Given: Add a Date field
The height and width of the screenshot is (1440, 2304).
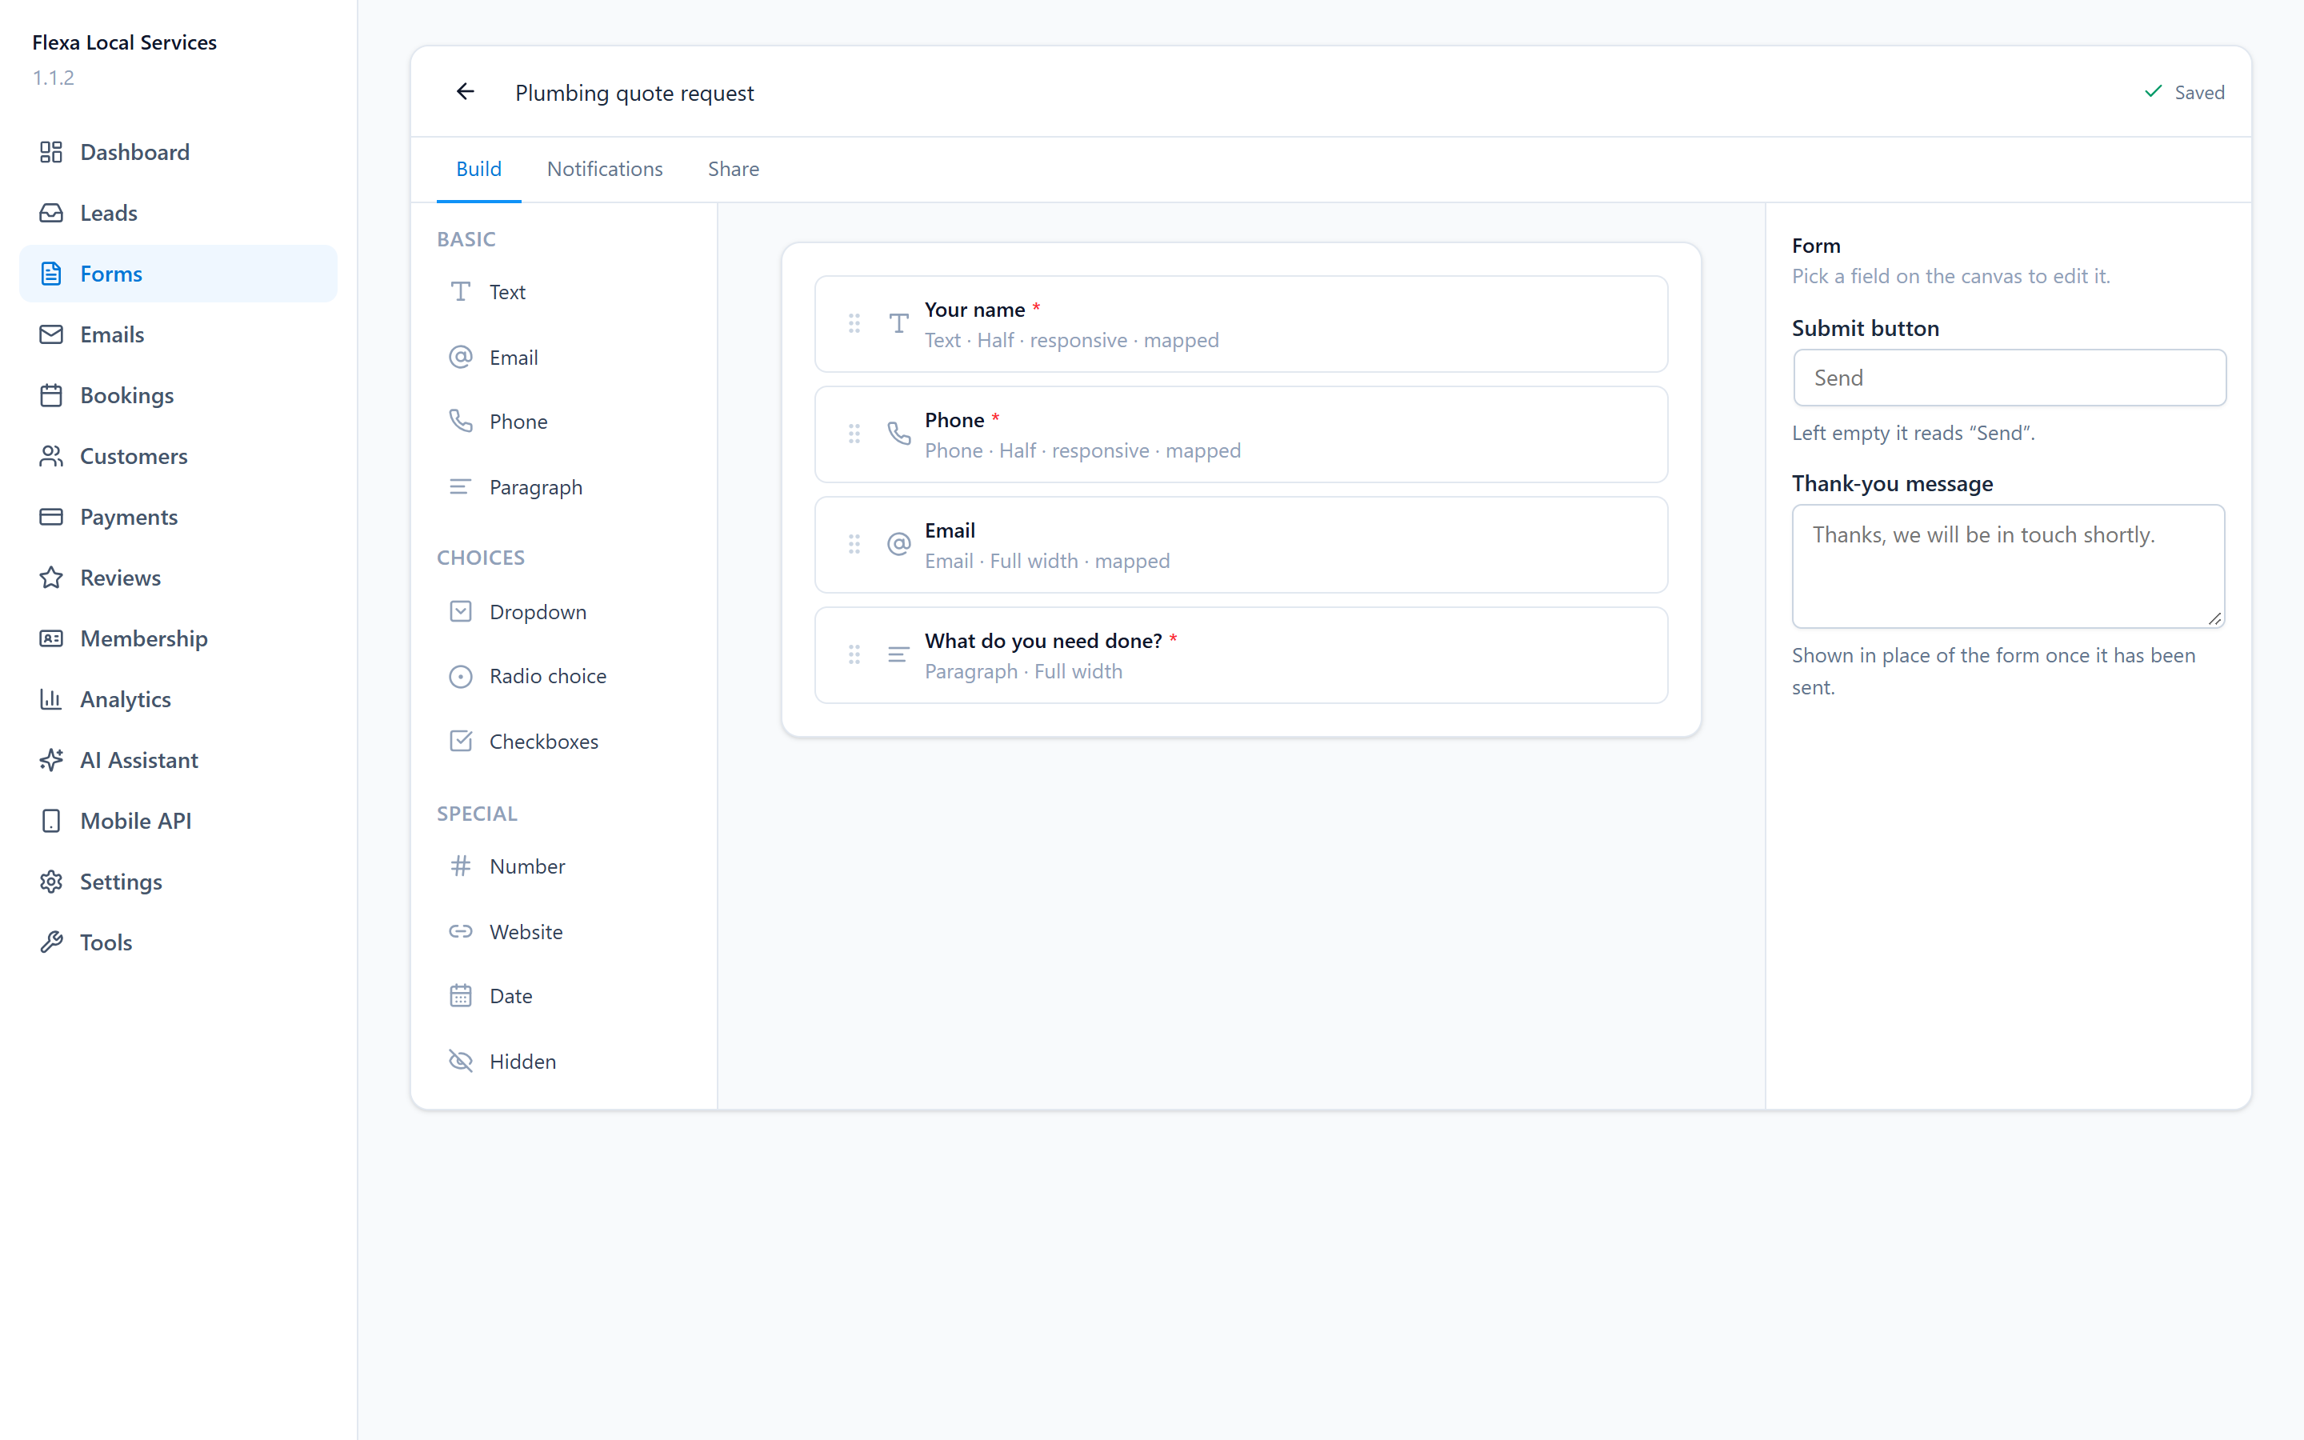Looking at the screenshot, I should pos(564,996).
